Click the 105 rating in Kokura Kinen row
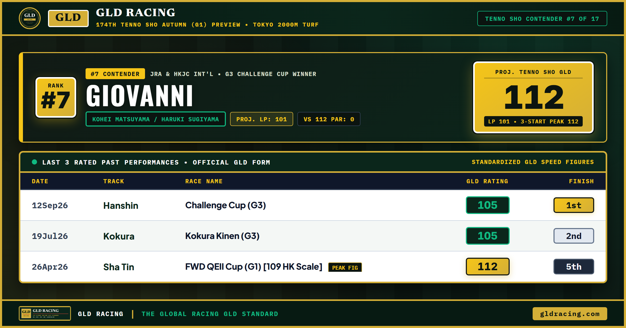The height and width of the screenshot is (328, 626). click(x=487, y=236)
